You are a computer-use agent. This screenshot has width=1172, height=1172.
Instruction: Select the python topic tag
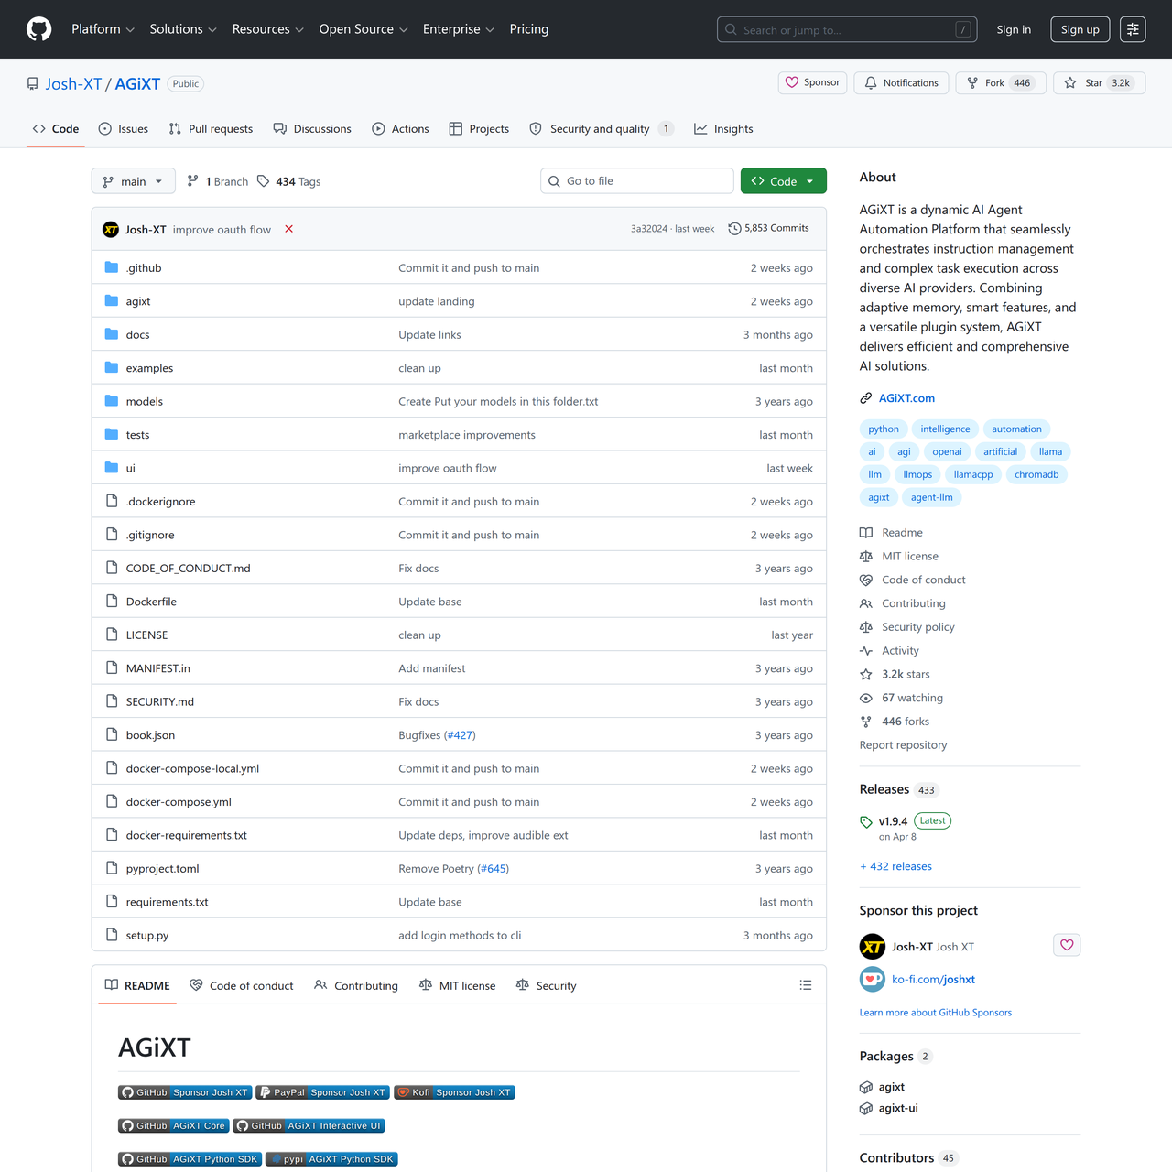click(884, 429)
